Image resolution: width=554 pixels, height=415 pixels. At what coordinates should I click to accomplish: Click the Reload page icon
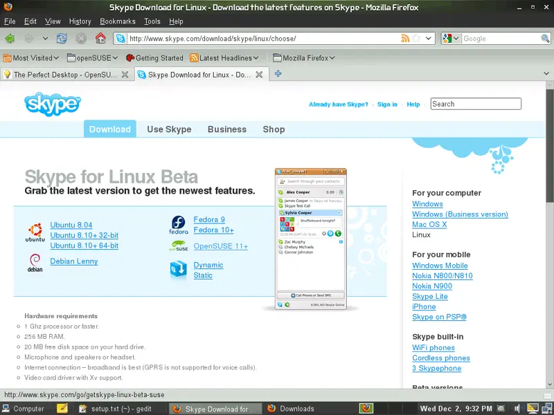pyautogui.click(x=62, y=39)
